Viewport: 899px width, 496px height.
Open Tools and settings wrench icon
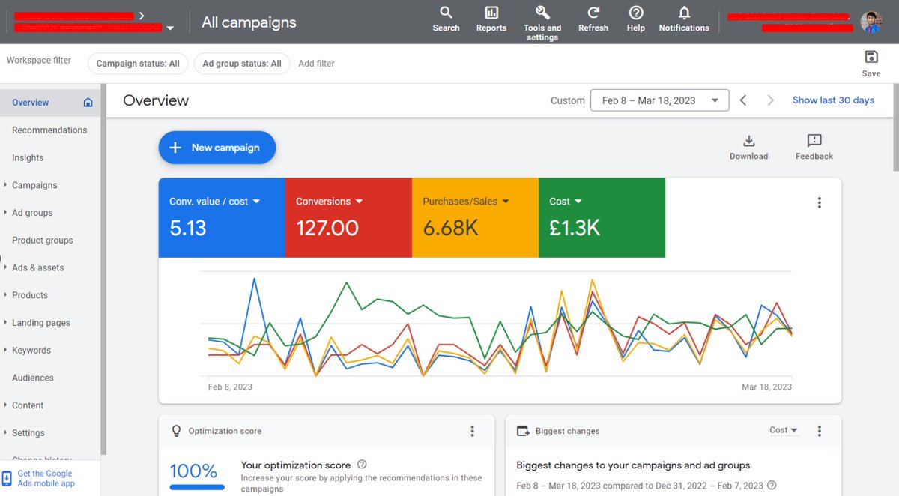point(542,13)
